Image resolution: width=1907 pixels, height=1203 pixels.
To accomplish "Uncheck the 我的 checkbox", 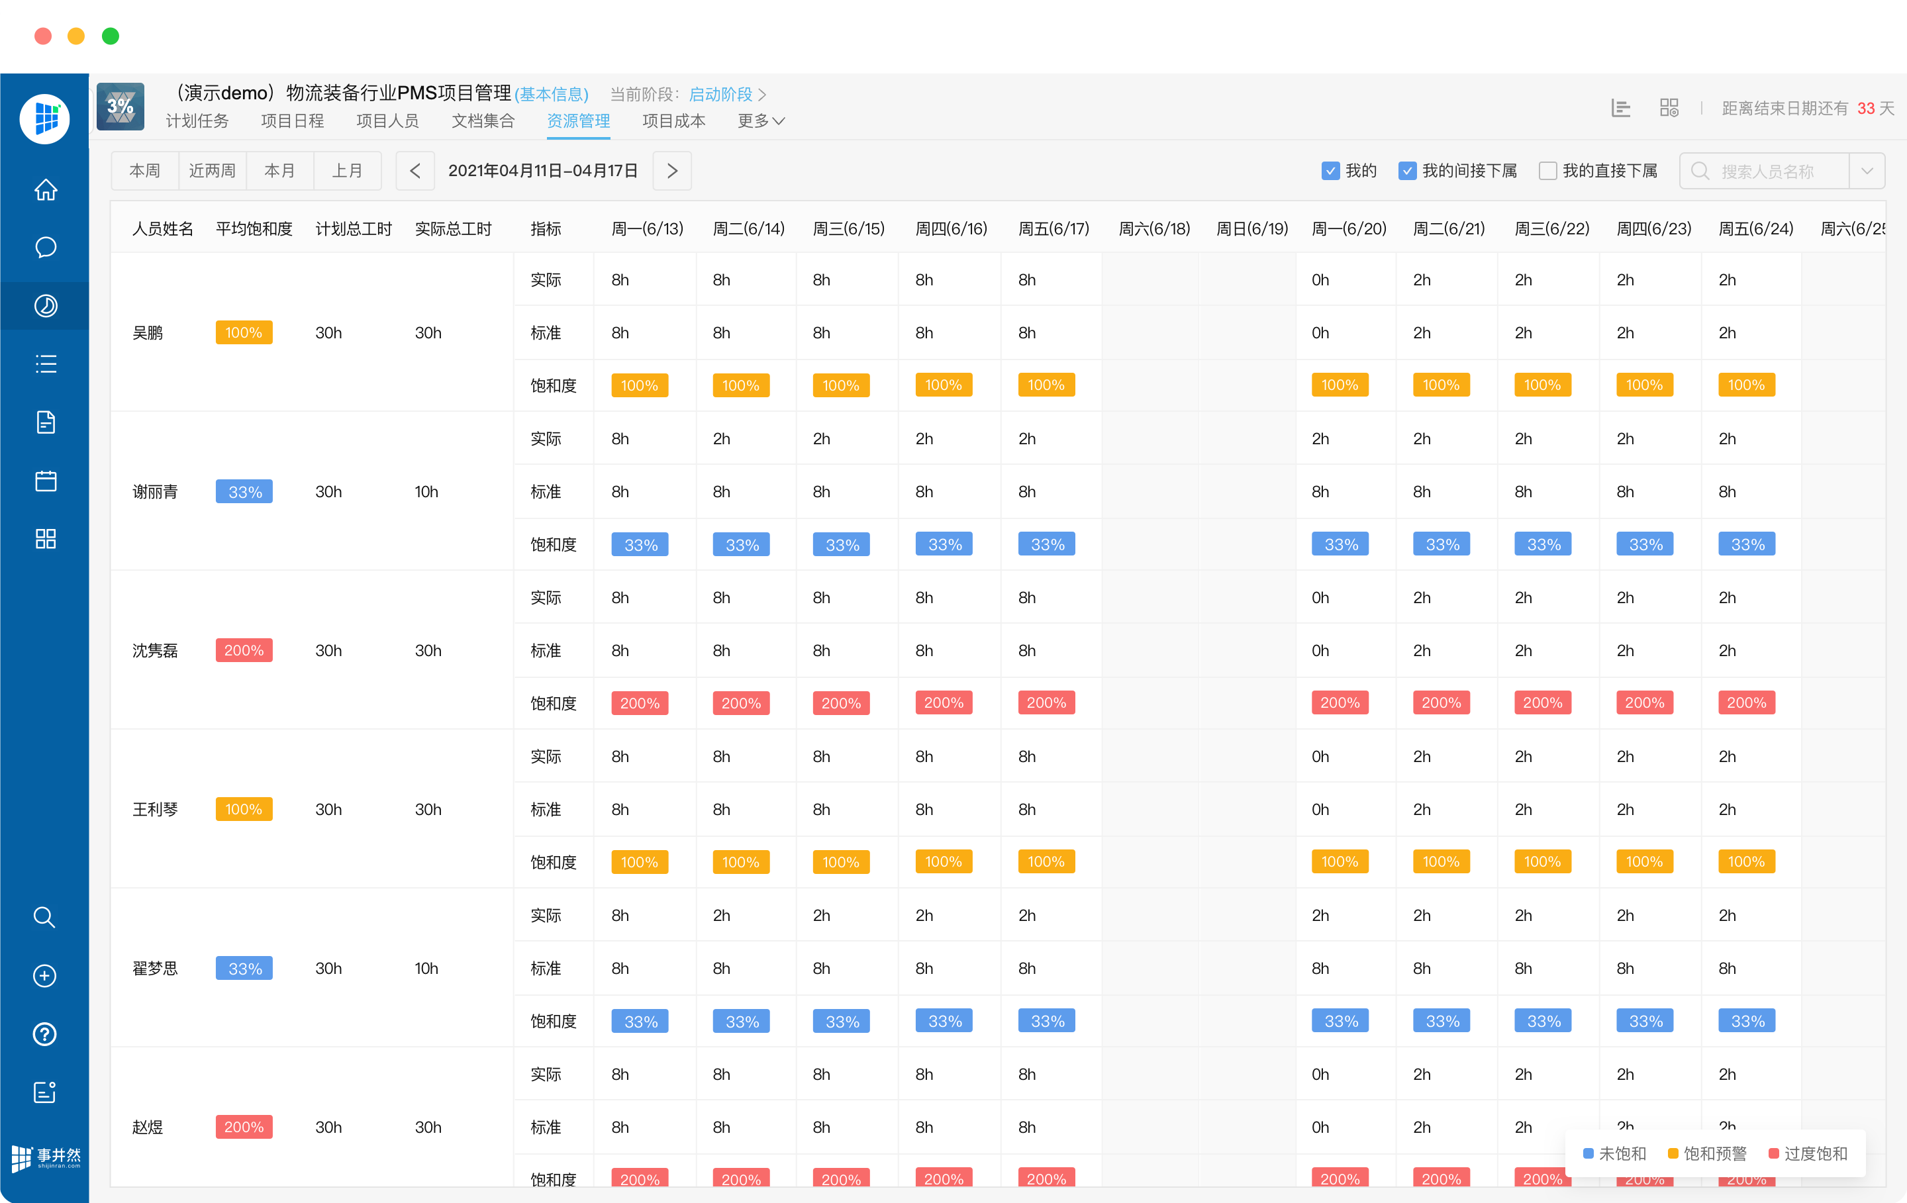I will coord(1330,171).
